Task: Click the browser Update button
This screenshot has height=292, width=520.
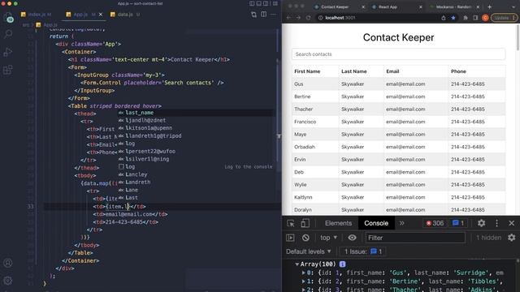Action: coord(504,18)
